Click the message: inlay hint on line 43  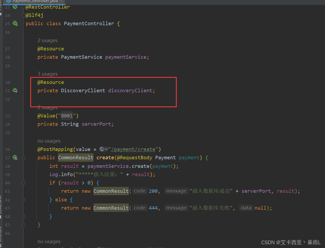[176, 208]
